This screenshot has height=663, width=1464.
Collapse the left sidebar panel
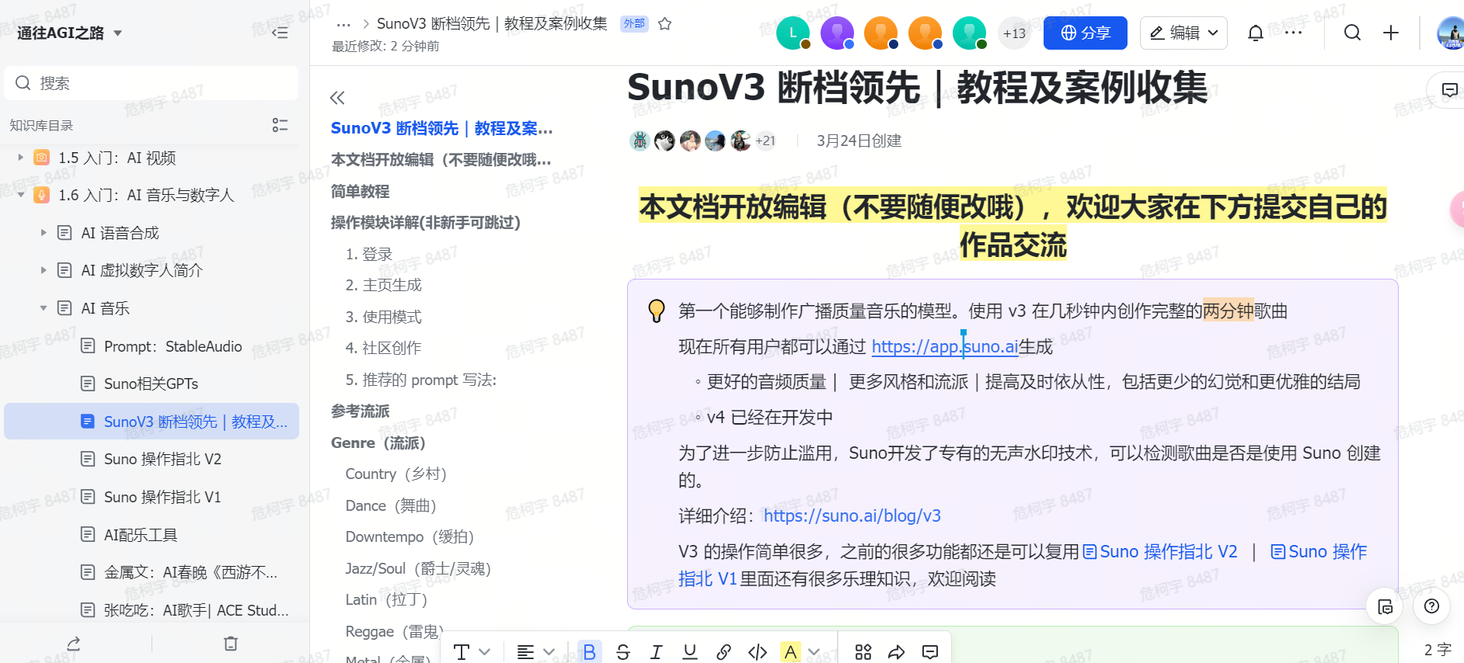[x=280, y=33]
